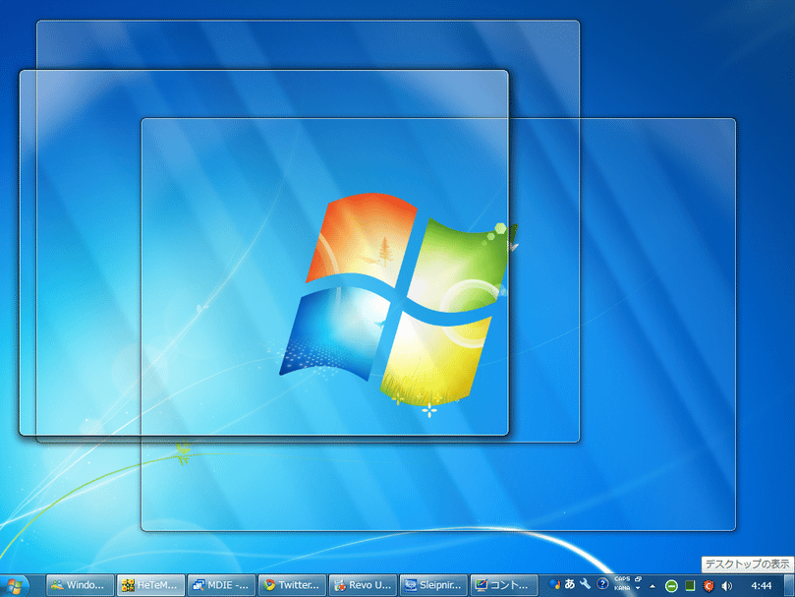
Task: Open the IME help question mark icon
Action: point(602,584)
